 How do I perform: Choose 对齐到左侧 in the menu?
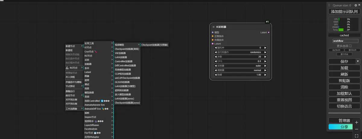(x=74, y=99)
